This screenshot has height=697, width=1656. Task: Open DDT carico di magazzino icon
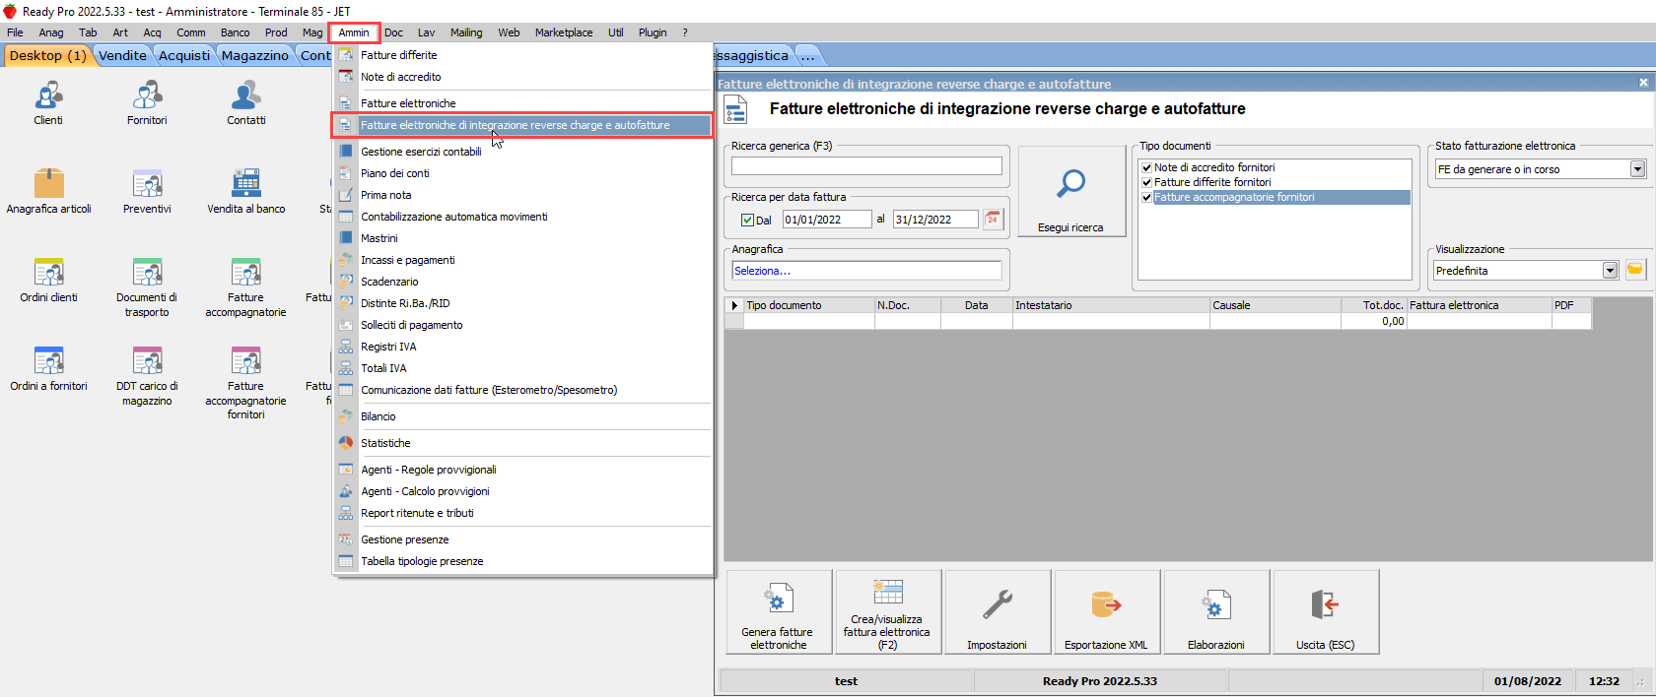(x=147, y=375)
